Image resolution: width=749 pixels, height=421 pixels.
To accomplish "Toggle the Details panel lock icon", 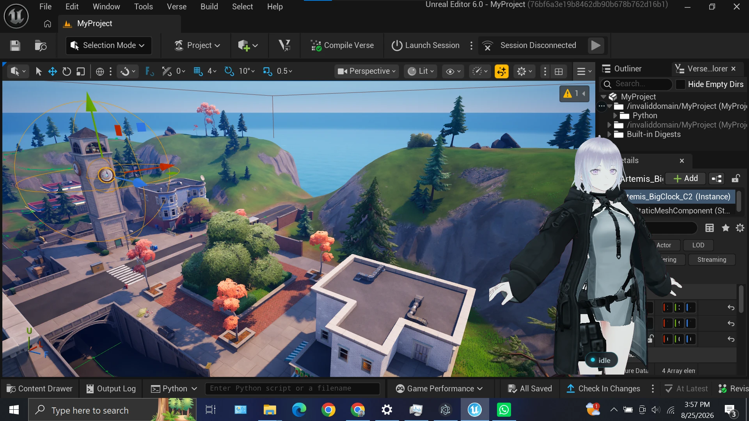I will 736,179.
